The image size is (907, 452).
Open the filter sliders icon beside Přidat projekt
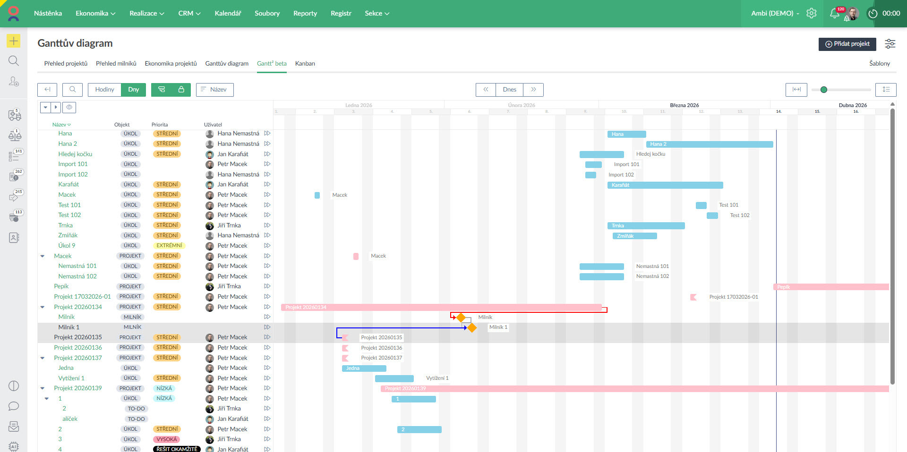(890, 44)
